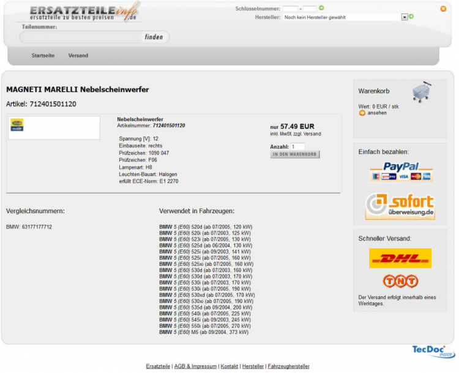Click green go icon beside Schlüsselnummer fields
Screen dimensions: 459x373
click(321, 8)
